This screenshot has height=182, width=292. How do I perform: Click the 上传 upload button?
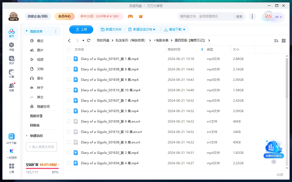pos(81,29)
